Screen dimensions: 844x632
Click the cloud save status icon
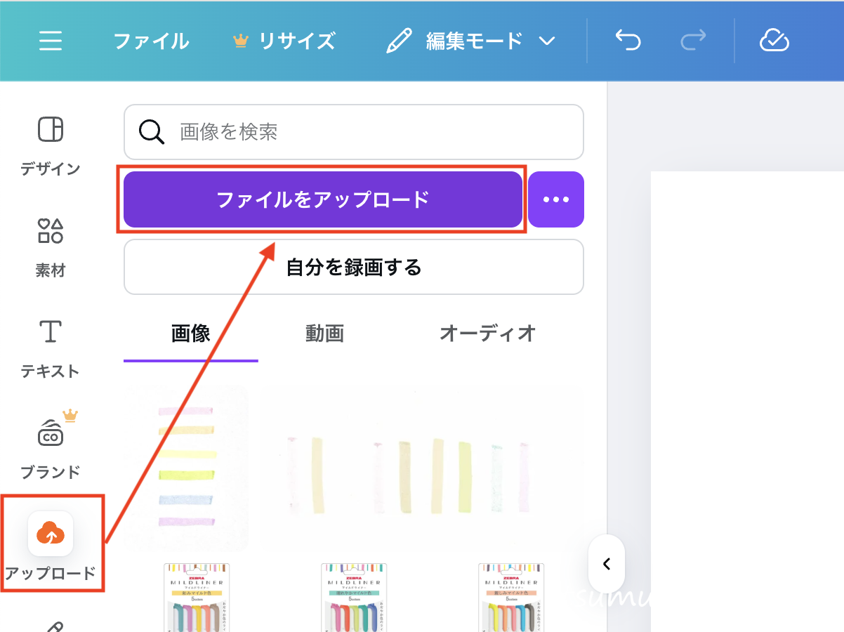coord(774,41)
